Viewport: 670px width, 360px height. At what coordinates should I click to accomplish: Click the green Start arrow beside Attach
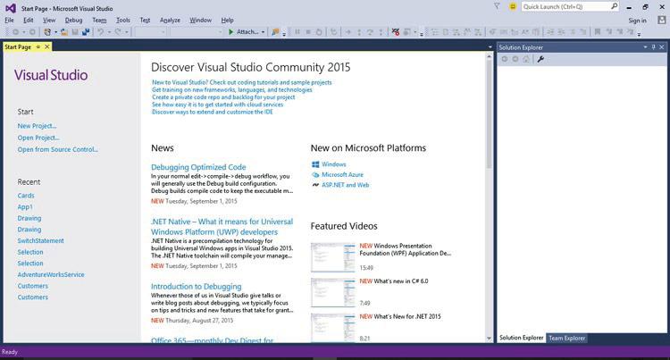pyautogui.click(x=231, y=32)
